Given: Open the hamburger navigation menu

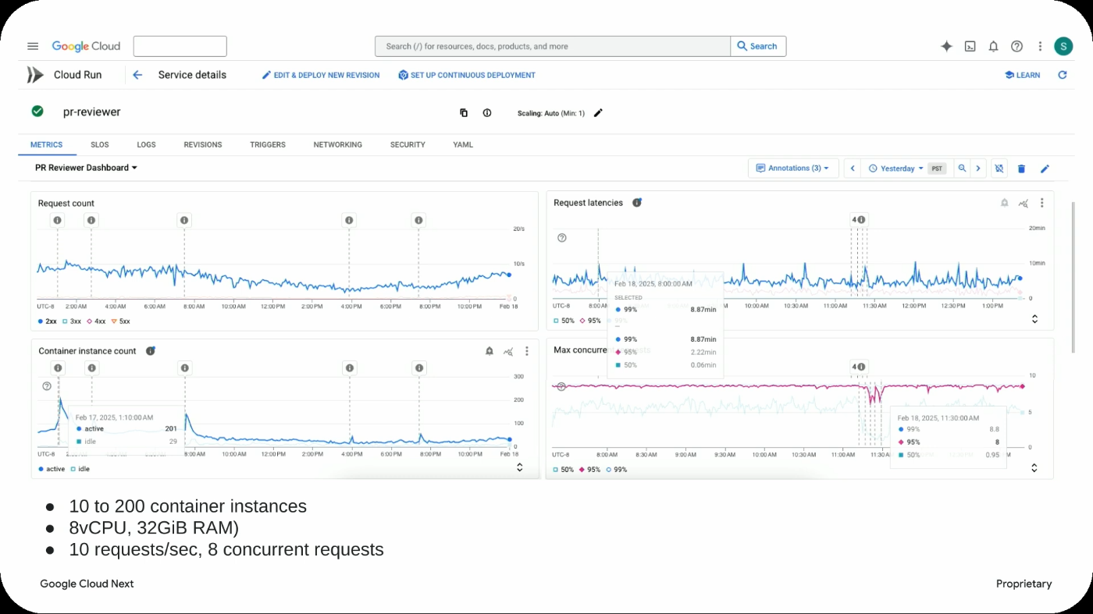Looking at the screenshot, I should 33,46.
